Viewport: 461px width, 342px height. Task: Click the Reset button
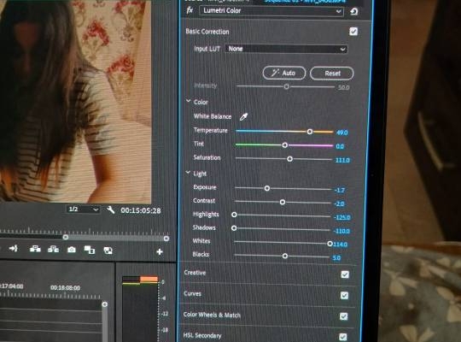click(331, 74)
